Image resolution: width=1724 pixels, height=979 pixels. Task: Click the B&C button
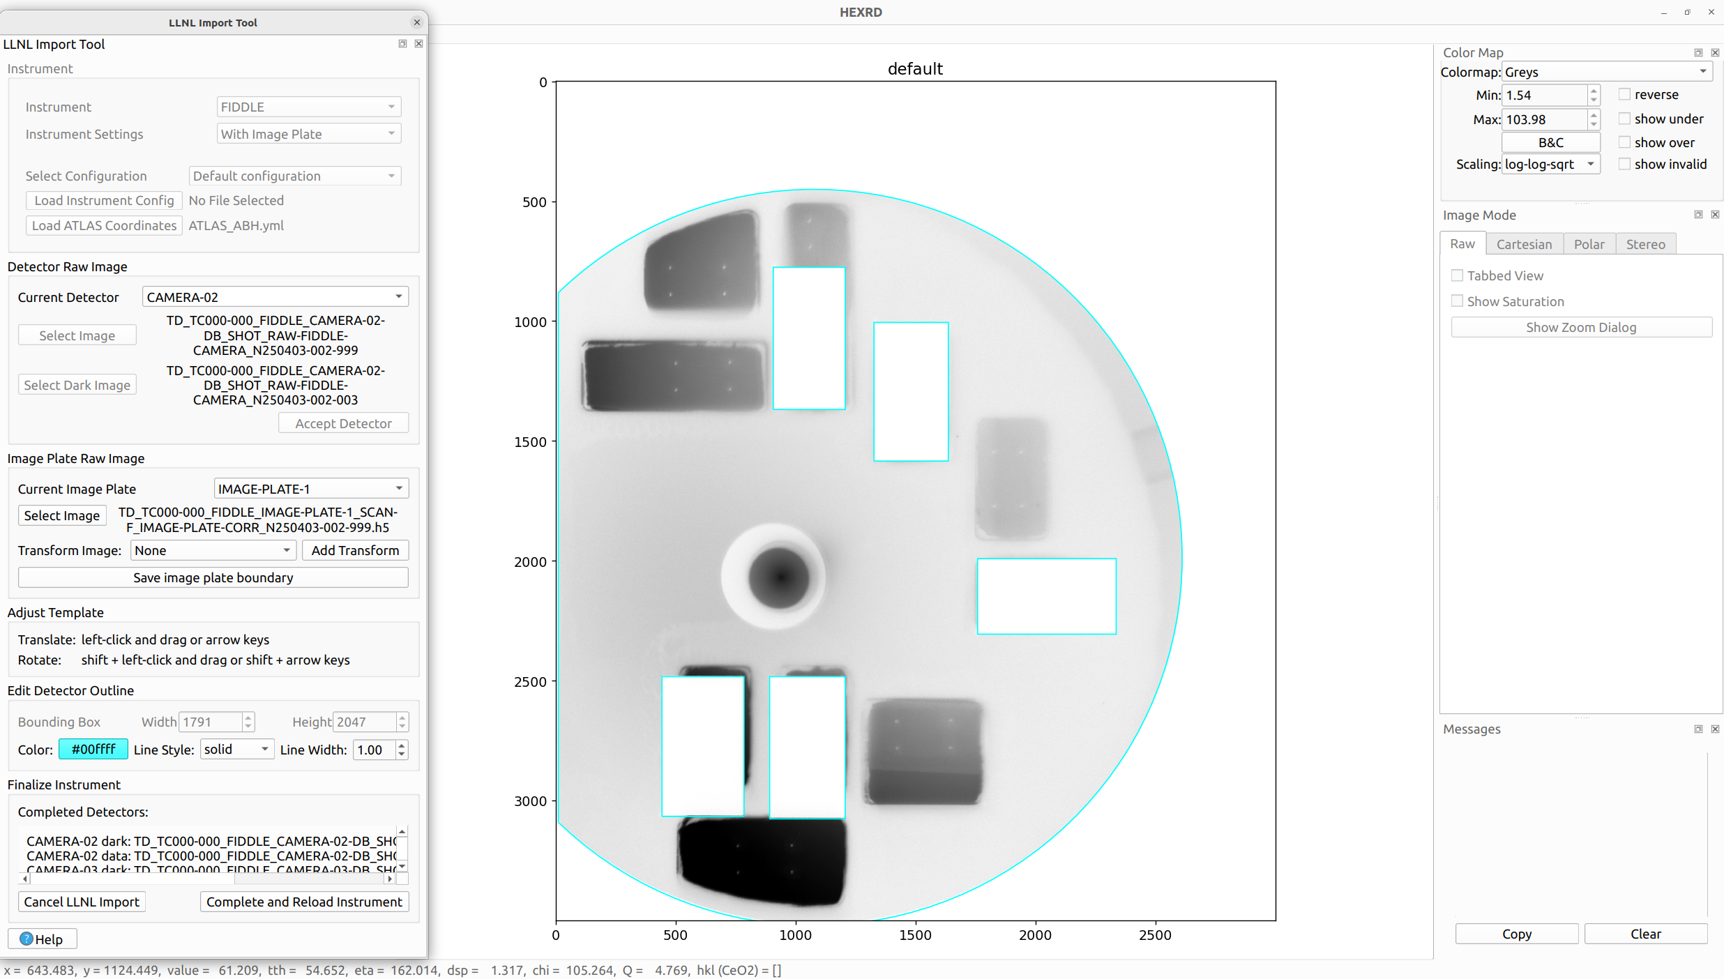pyautogui.click(x=1550, y=142)
